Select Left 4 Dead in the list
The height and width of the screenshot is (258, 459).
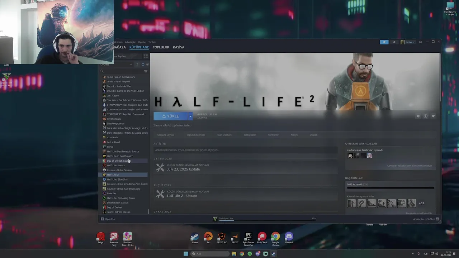coord(113,142)
